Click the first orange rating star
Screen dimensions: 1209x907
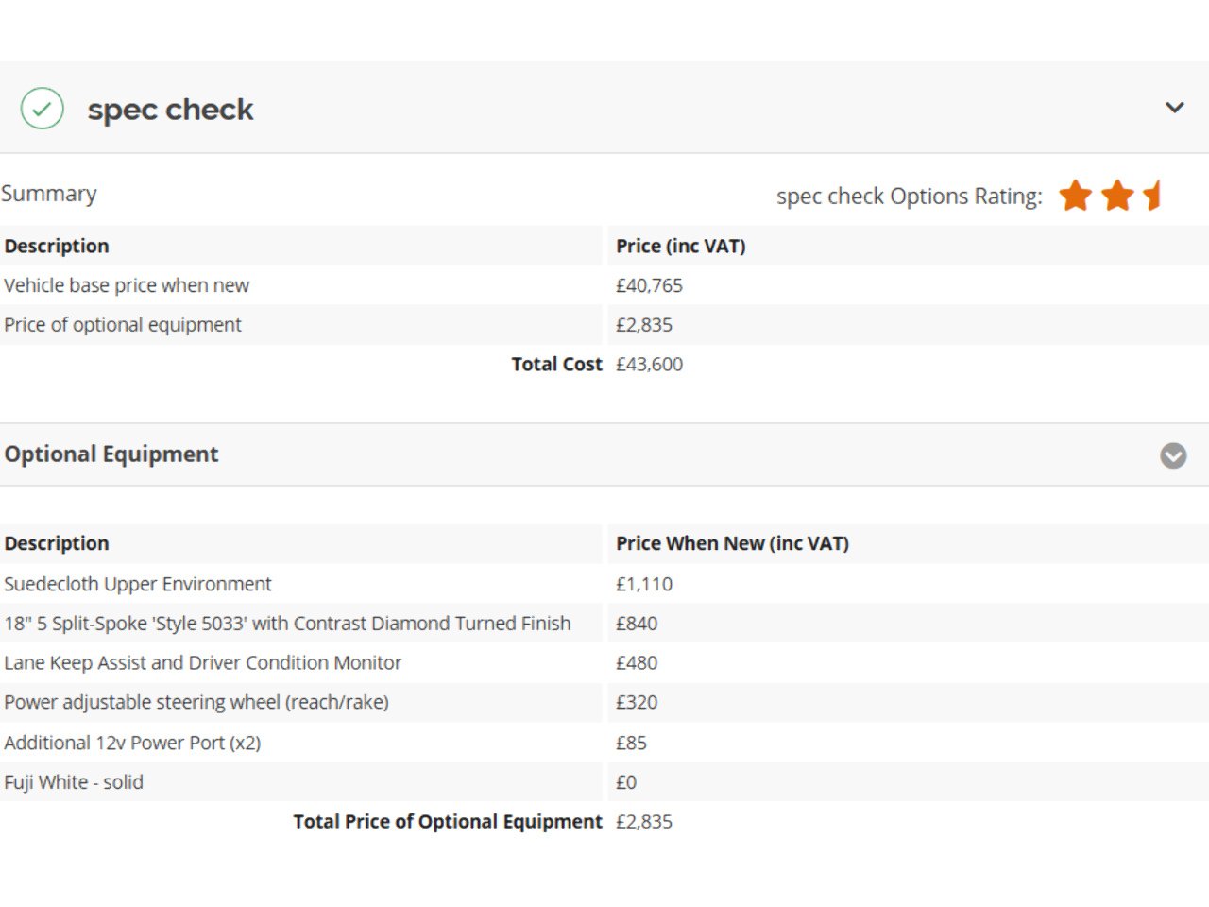(x=1075, y=197)
